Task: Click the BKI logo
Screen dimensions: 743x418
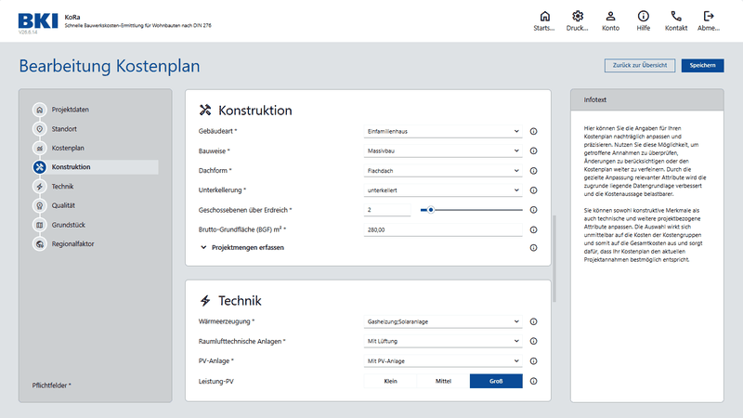Action: point(38,21)
